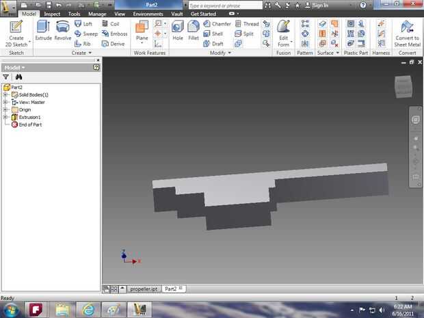Viewport: 424px width, 318px height.
Task: Switch to propeller.ipt document tab
Action: 144,289
